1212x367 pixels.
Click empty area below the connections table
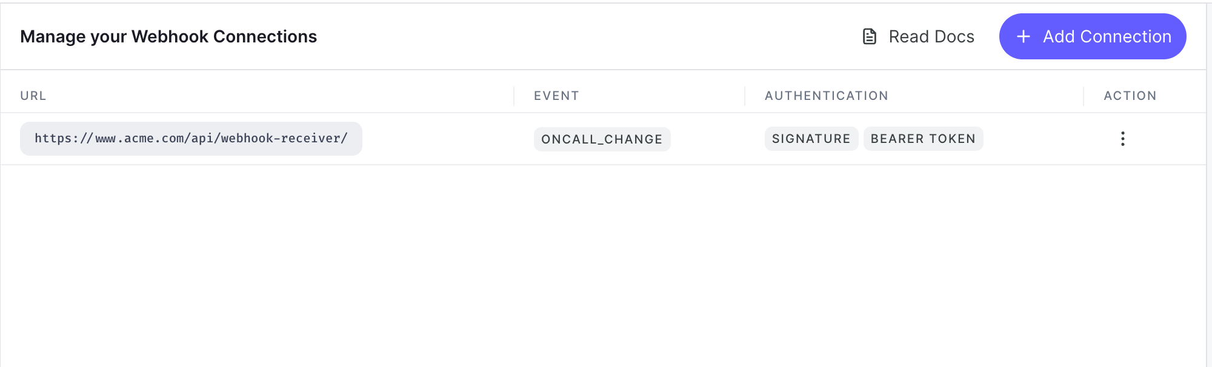coord(603,266)
